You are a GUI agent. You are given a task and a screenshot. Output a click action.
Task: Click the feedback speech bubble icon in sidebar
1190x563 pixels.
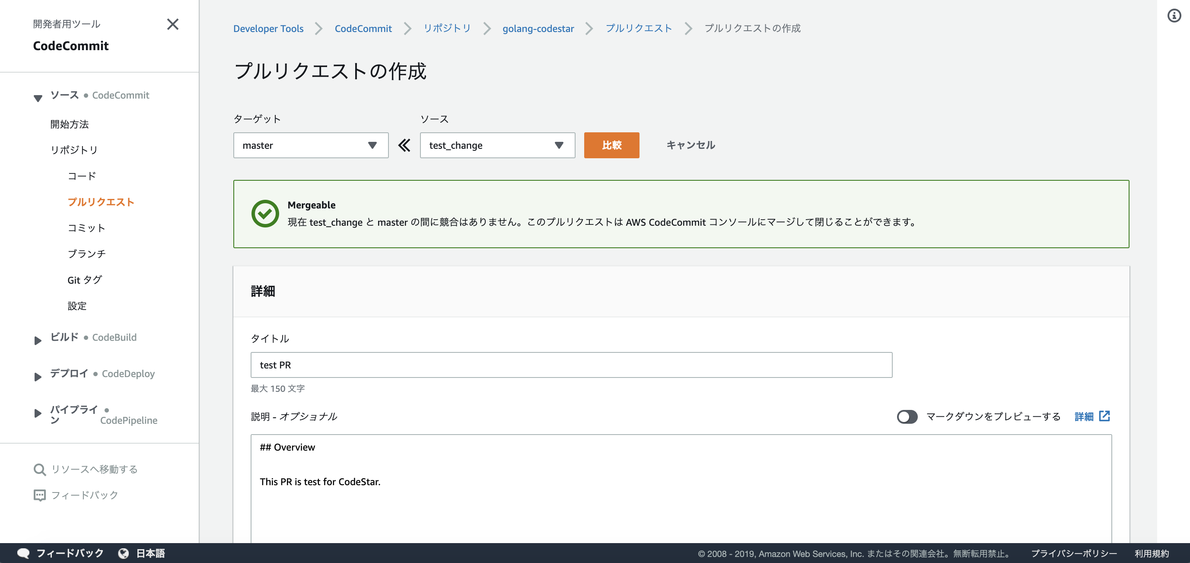click(40, 496)
